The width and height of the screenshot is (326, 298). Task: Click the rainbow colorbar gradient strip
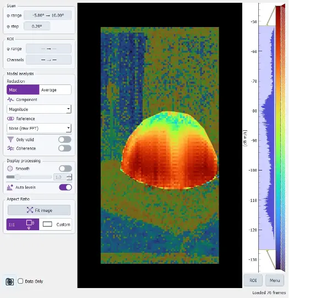coord(278,137)
